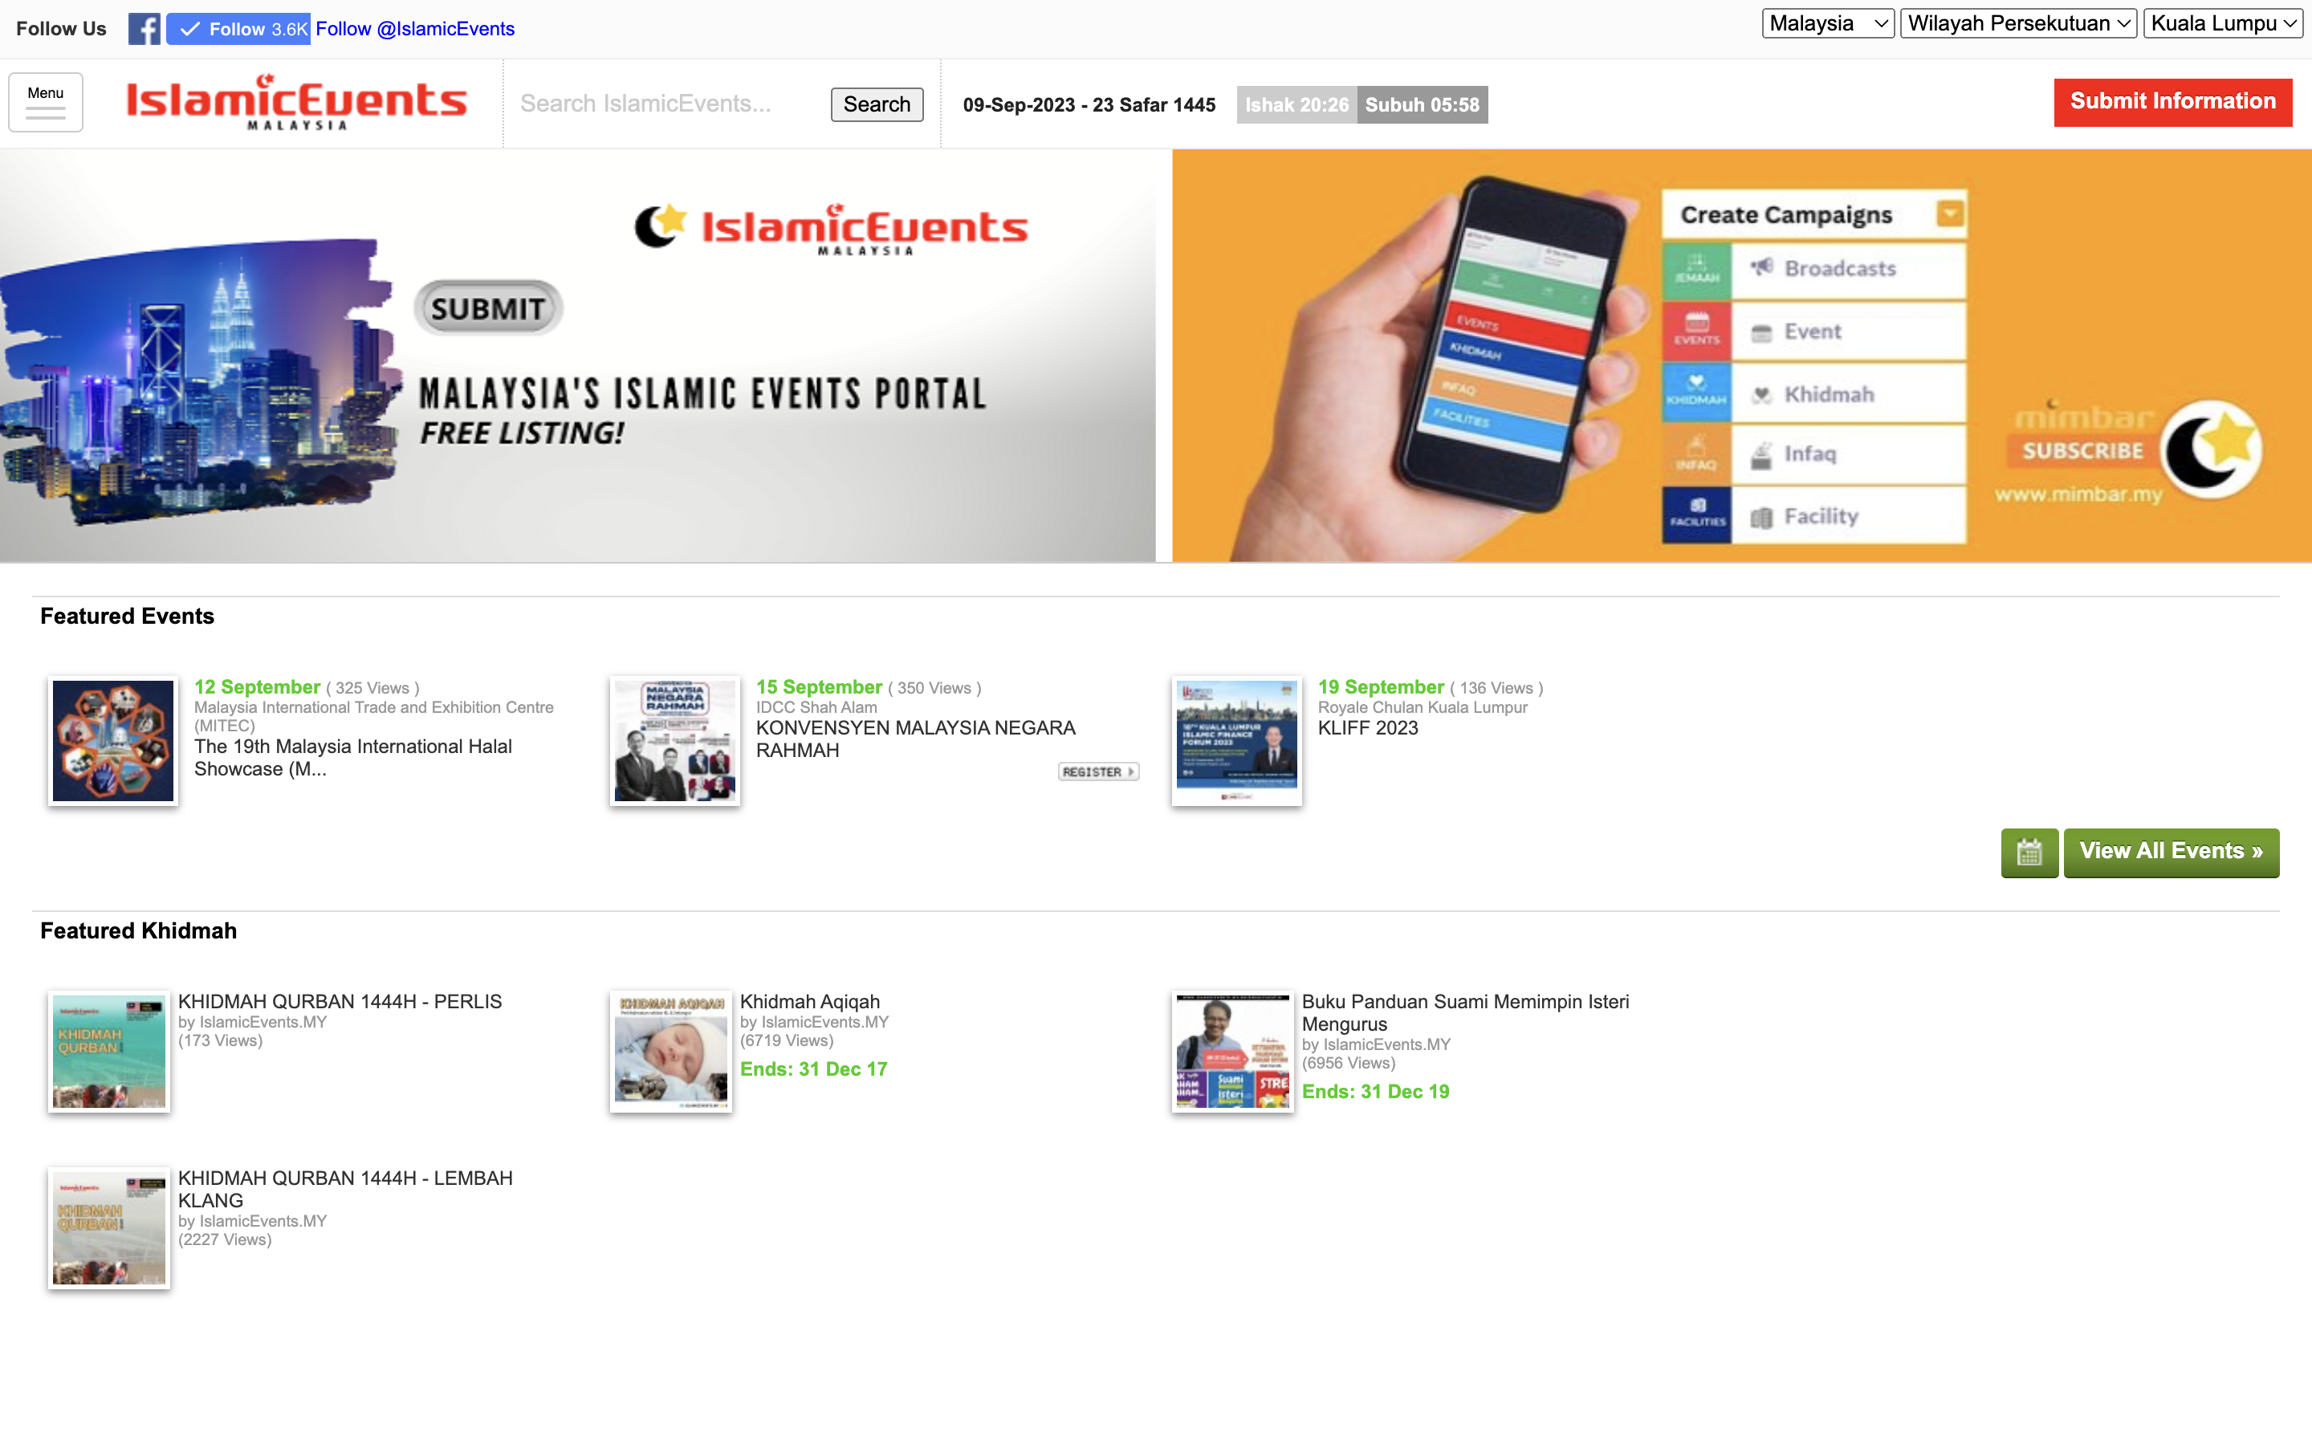The height and width of the screenshot is (1445, 2312).
Task: Open the Khidmah Aqiqah baby thumbnail
Action: [670, 1052]
